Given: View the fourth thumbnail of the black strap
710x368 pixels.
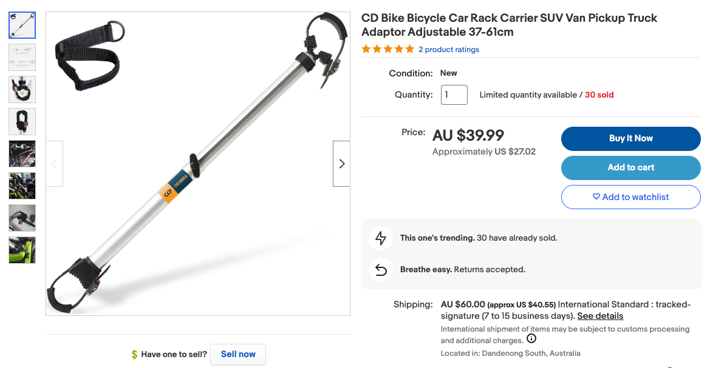Looking at the screenshot, I should (22, 121).
